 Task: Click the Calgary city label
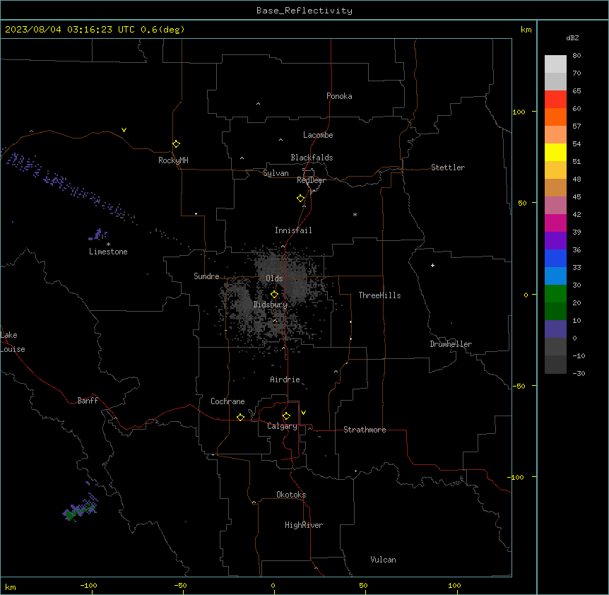pyautogui.click(x=282, y=426)
